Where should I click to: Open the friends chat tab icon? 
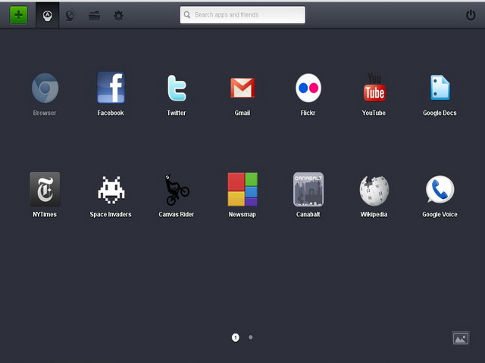point(70,15)
